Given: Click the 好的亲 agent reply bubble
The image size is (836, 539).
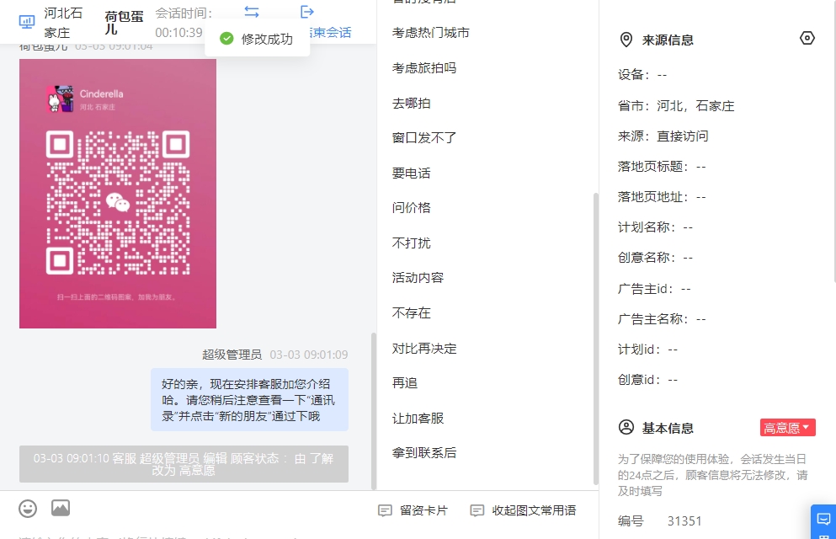Looking at the screenshot, I should (x=249, y=400).
